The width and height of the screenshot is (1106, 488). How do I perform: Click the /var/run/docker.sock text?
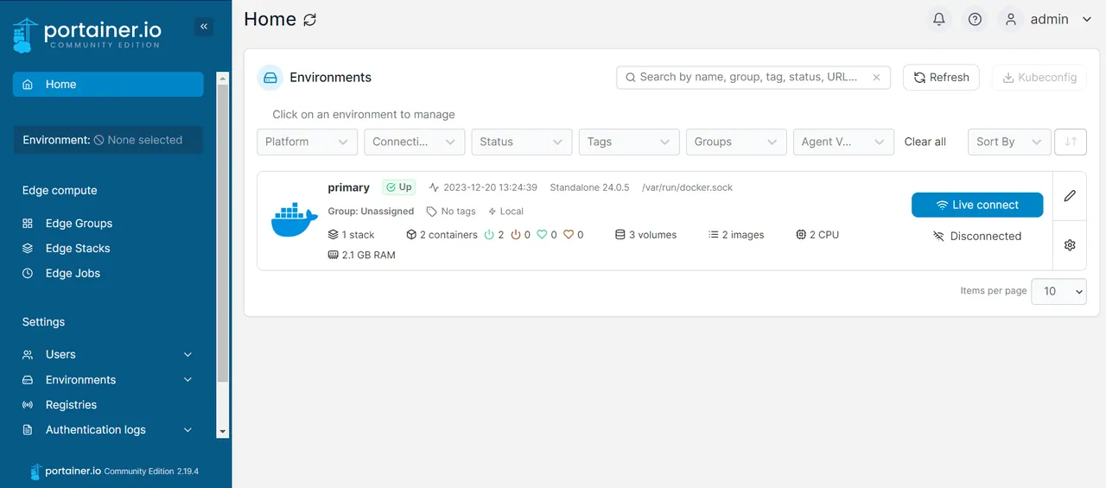[x=687, y=187]
